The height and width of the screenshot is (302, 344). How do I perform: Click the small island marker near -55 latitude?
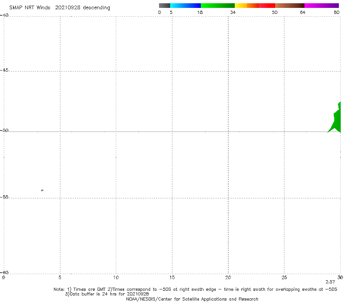(x=42, y=190)
